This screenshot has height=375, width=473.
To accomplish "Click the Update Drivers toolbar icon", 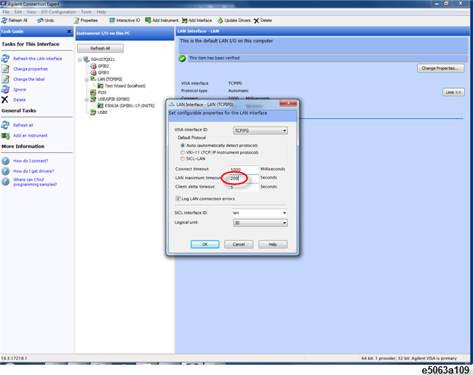I will 220,21.
